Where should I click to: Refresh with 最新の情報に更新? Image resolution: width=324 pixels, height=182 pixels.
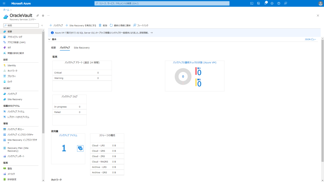(120, 25)
